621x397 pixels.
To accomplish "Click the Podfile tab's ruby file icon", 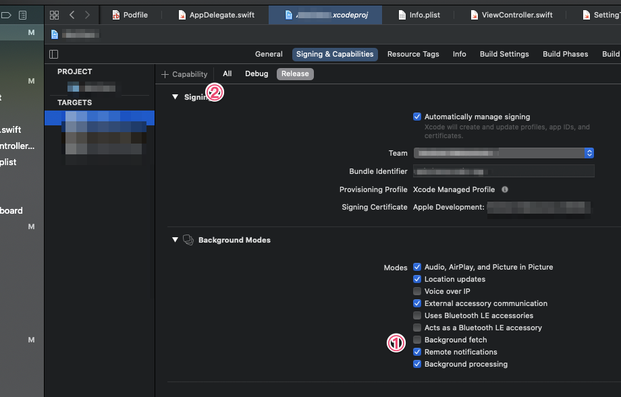I will (115, 15).
